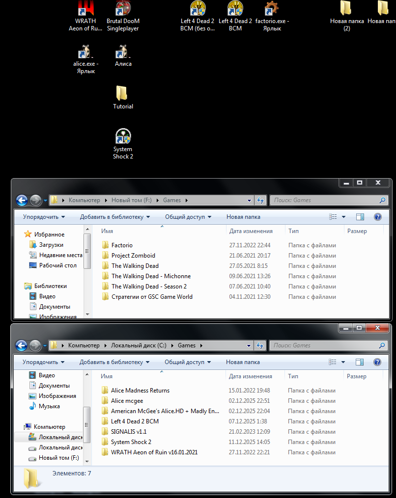Open Общий доступ menu in C: Games window
The image size is (396, 498).
tap(188, 362)
